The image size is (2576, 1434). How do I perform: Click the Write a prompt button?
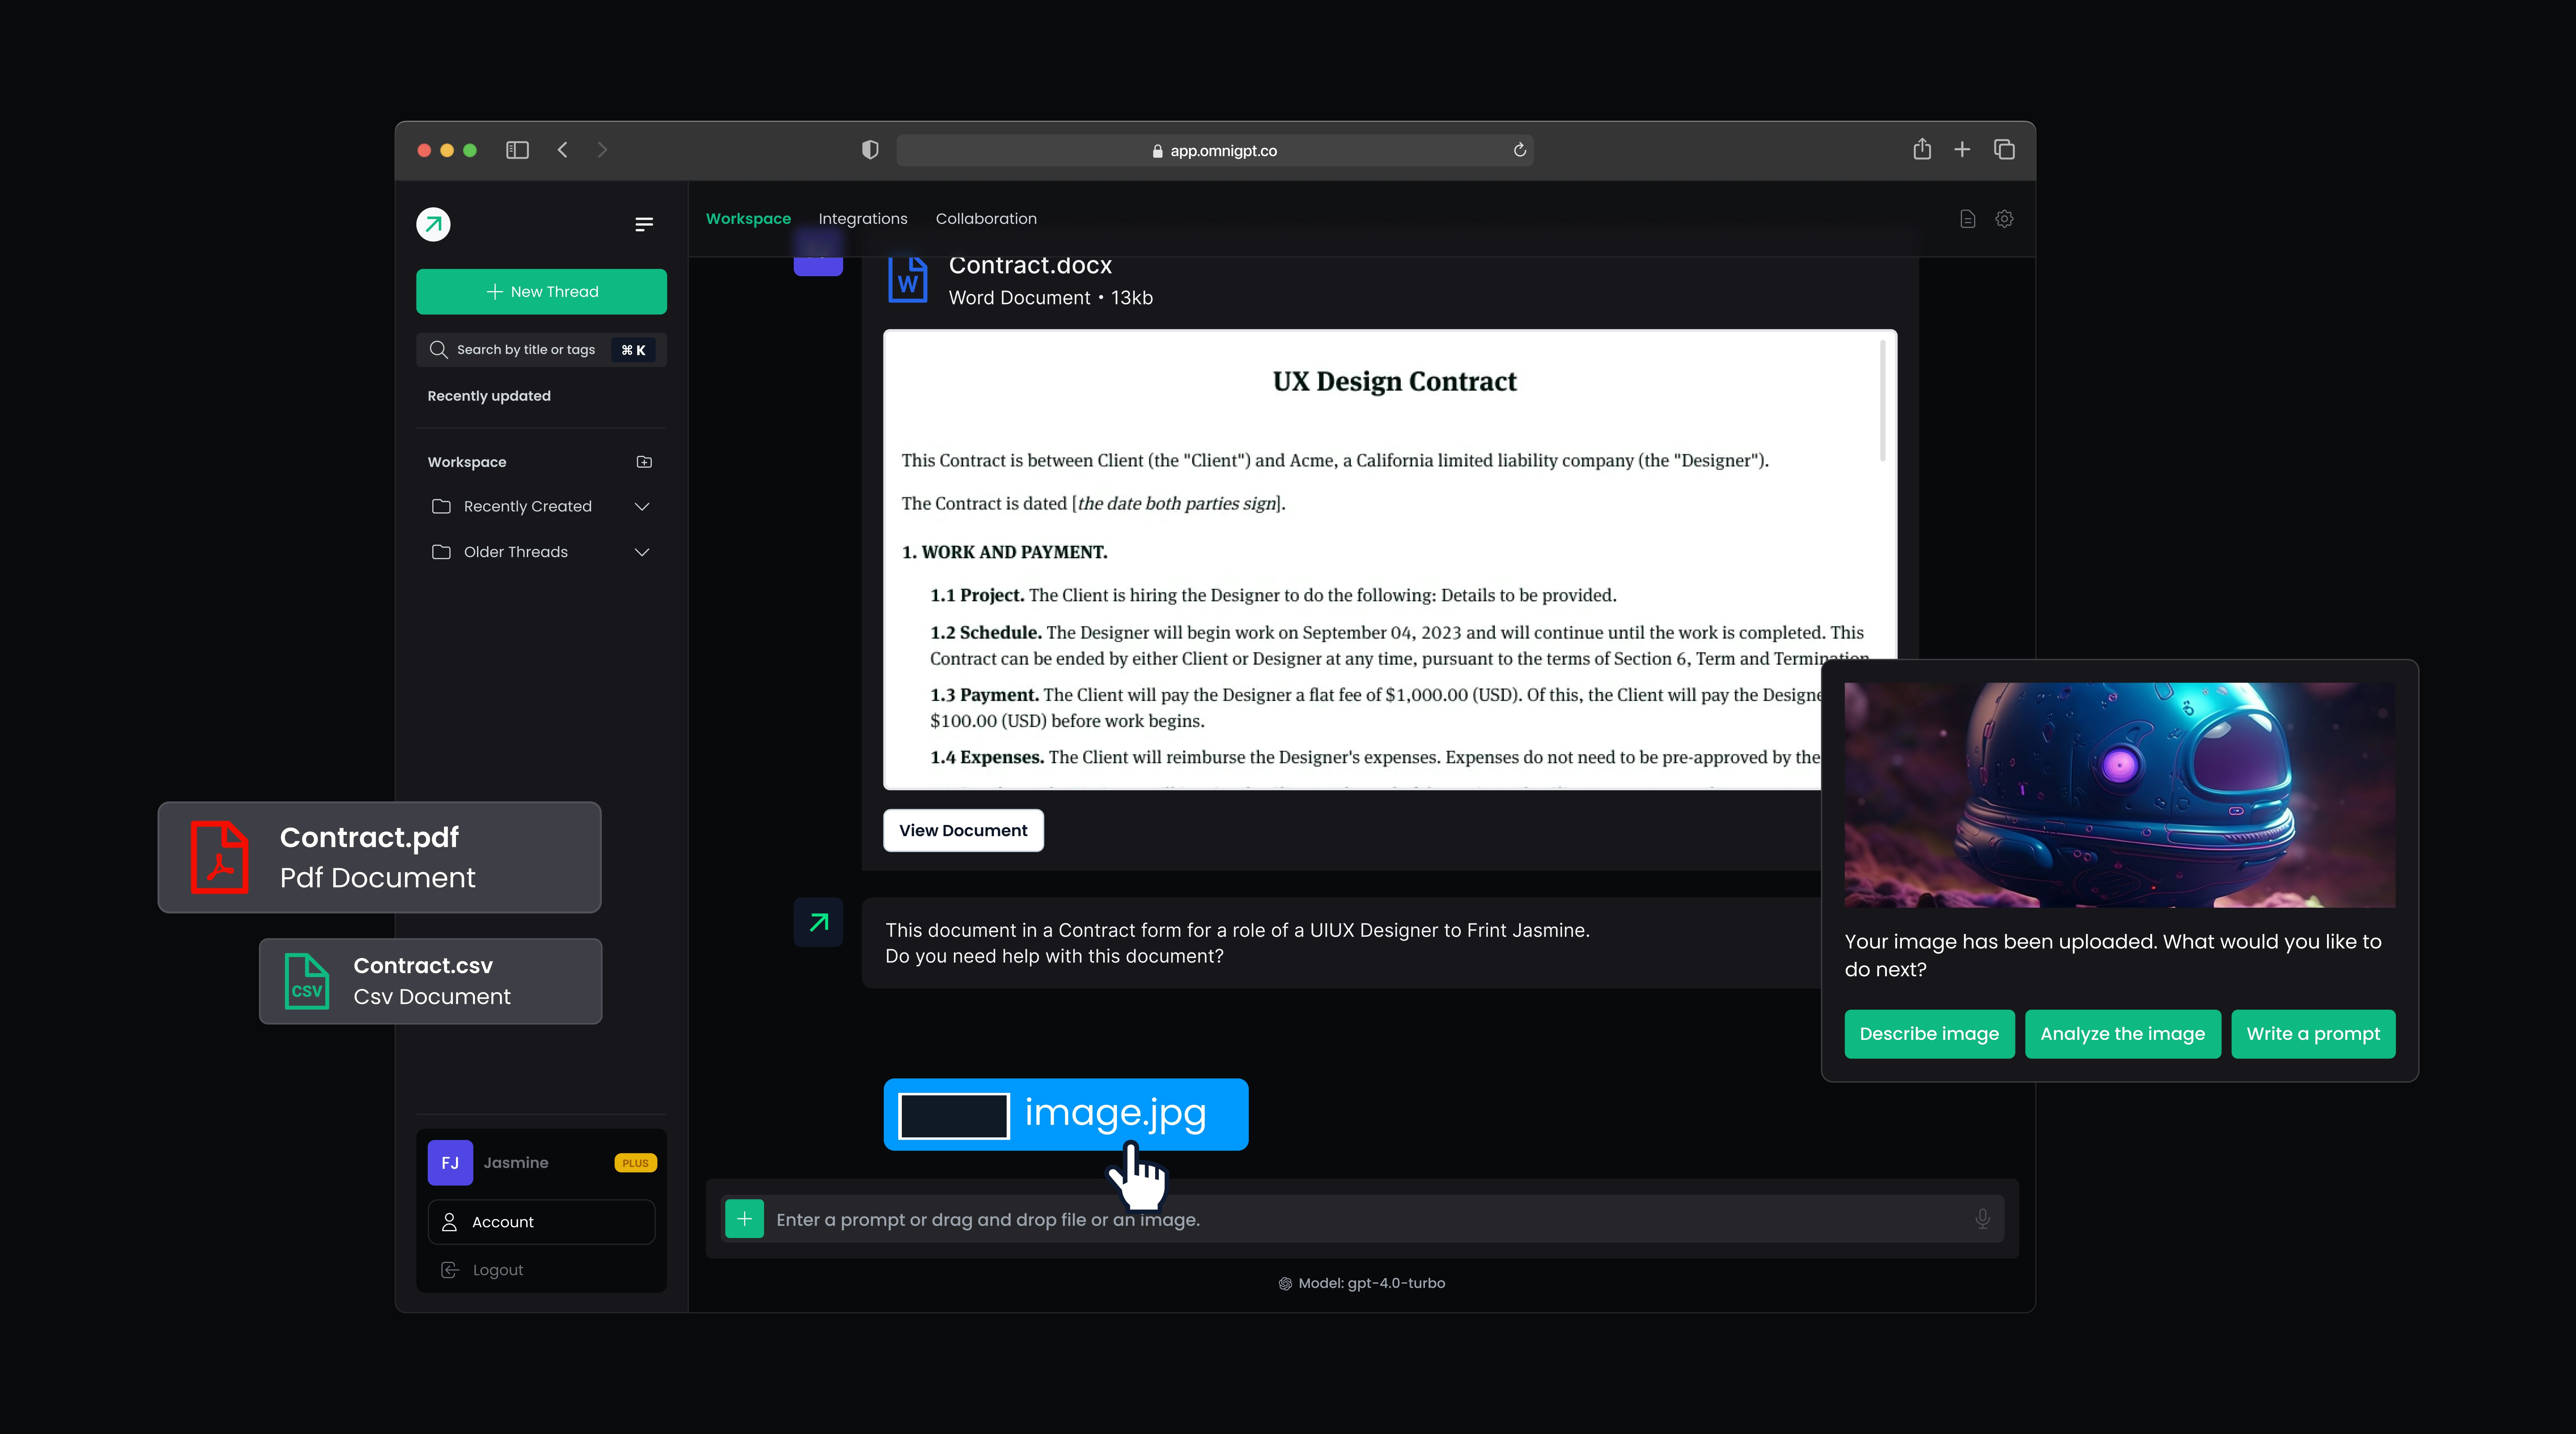(x=2313, y=1034)
